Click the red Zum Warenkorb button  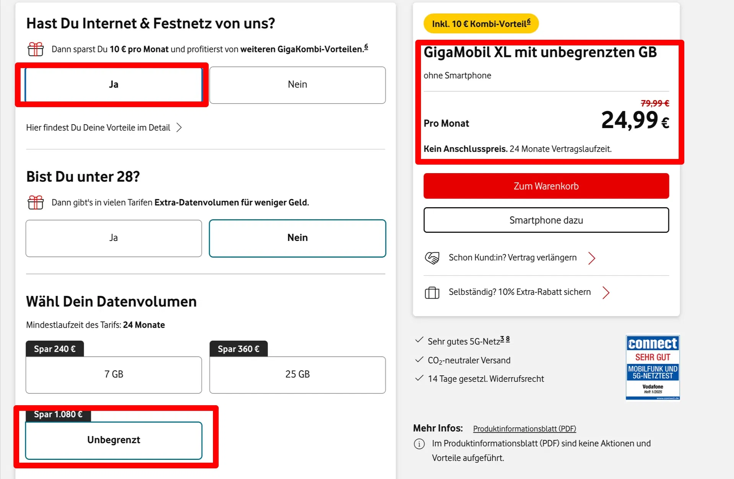pos(546,186)
